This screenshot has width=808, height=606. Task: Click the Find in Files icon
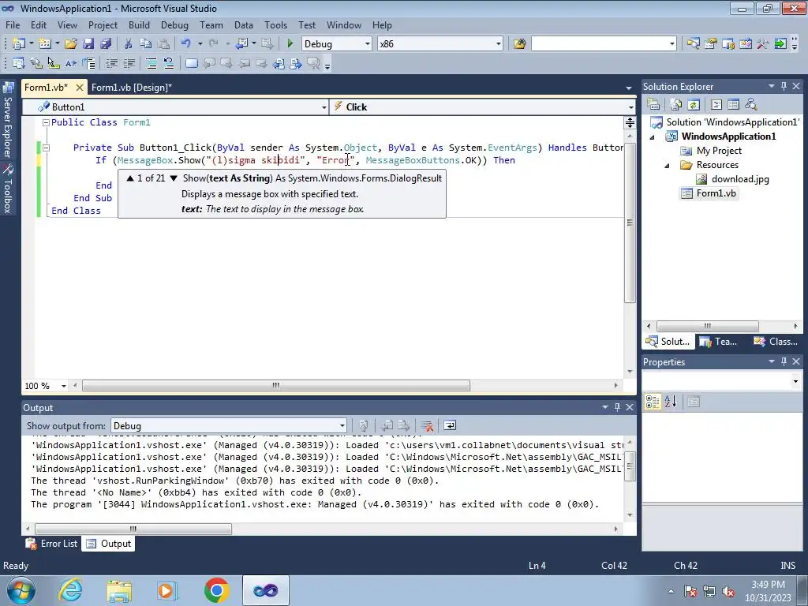coord(519,44)
